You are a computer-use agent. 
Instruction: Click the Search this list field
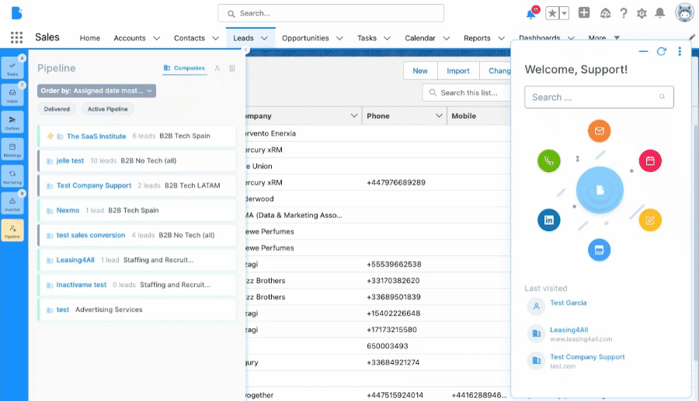click(x=466, y=92)
